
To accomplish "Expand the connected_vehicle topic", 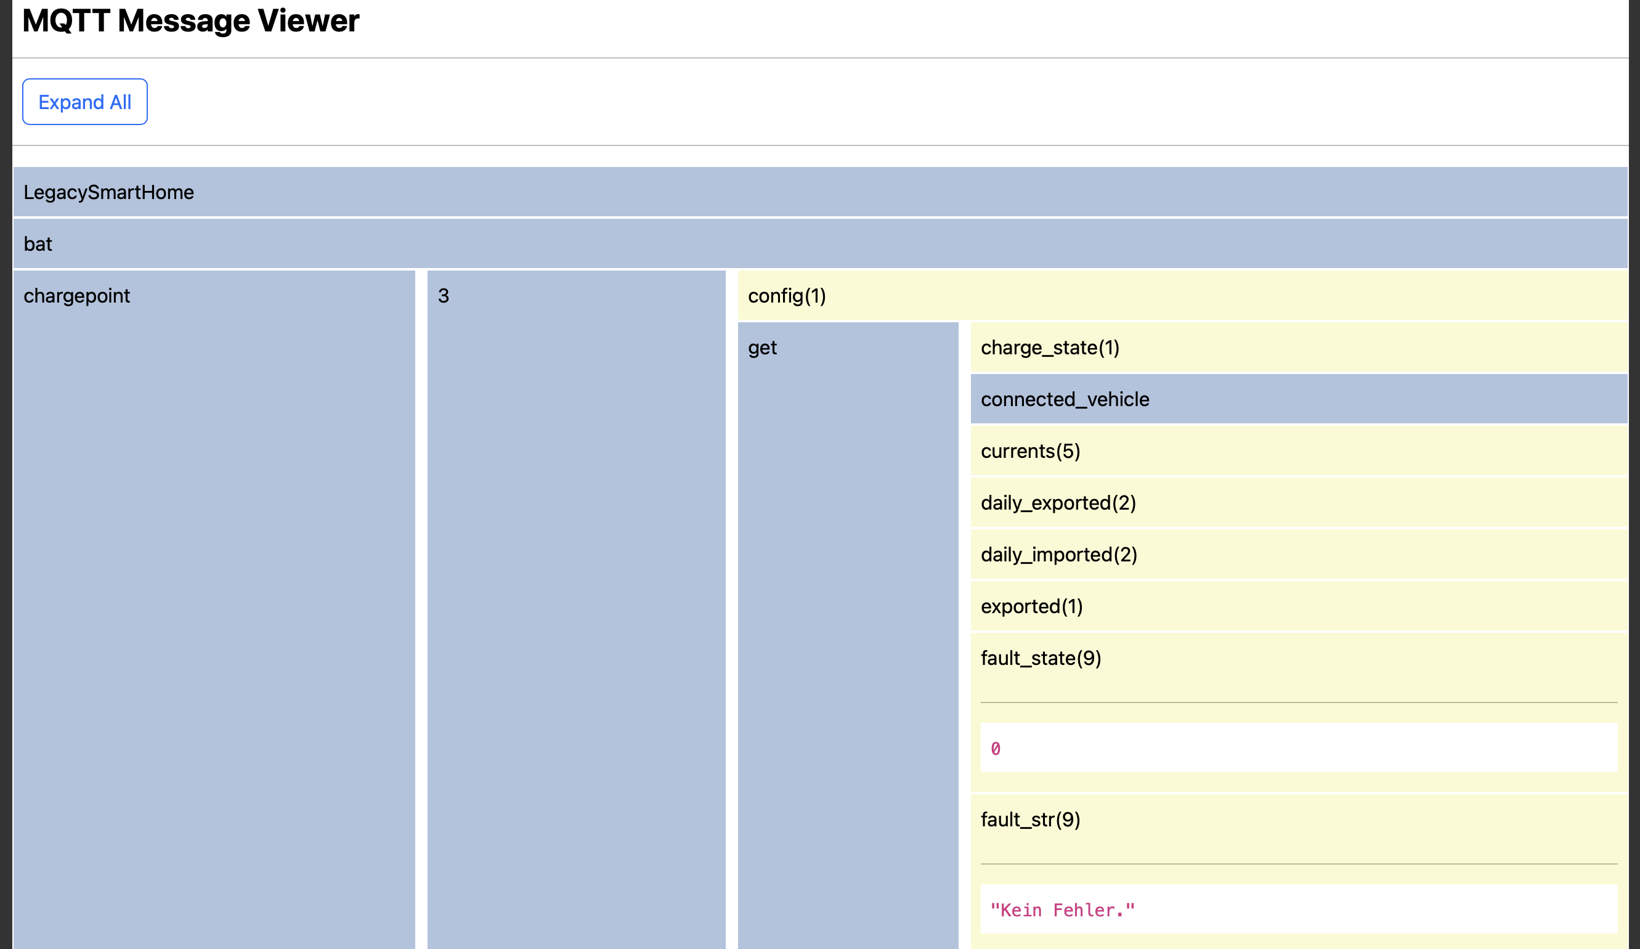I will coord(1064,399).
